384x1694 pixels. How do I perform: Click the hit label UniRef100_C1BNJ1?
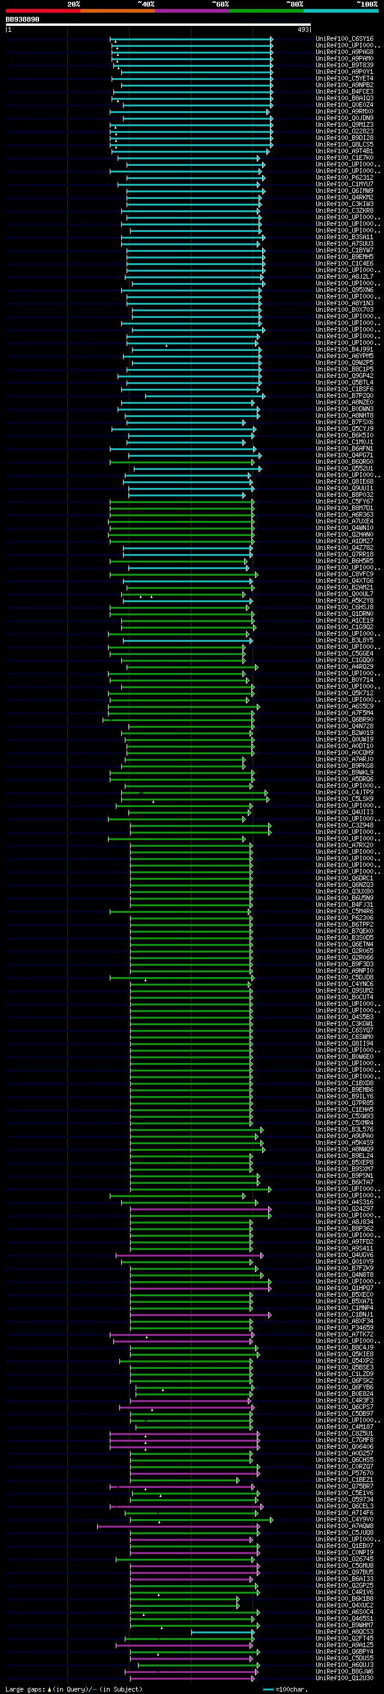[x=344, y=1315]
